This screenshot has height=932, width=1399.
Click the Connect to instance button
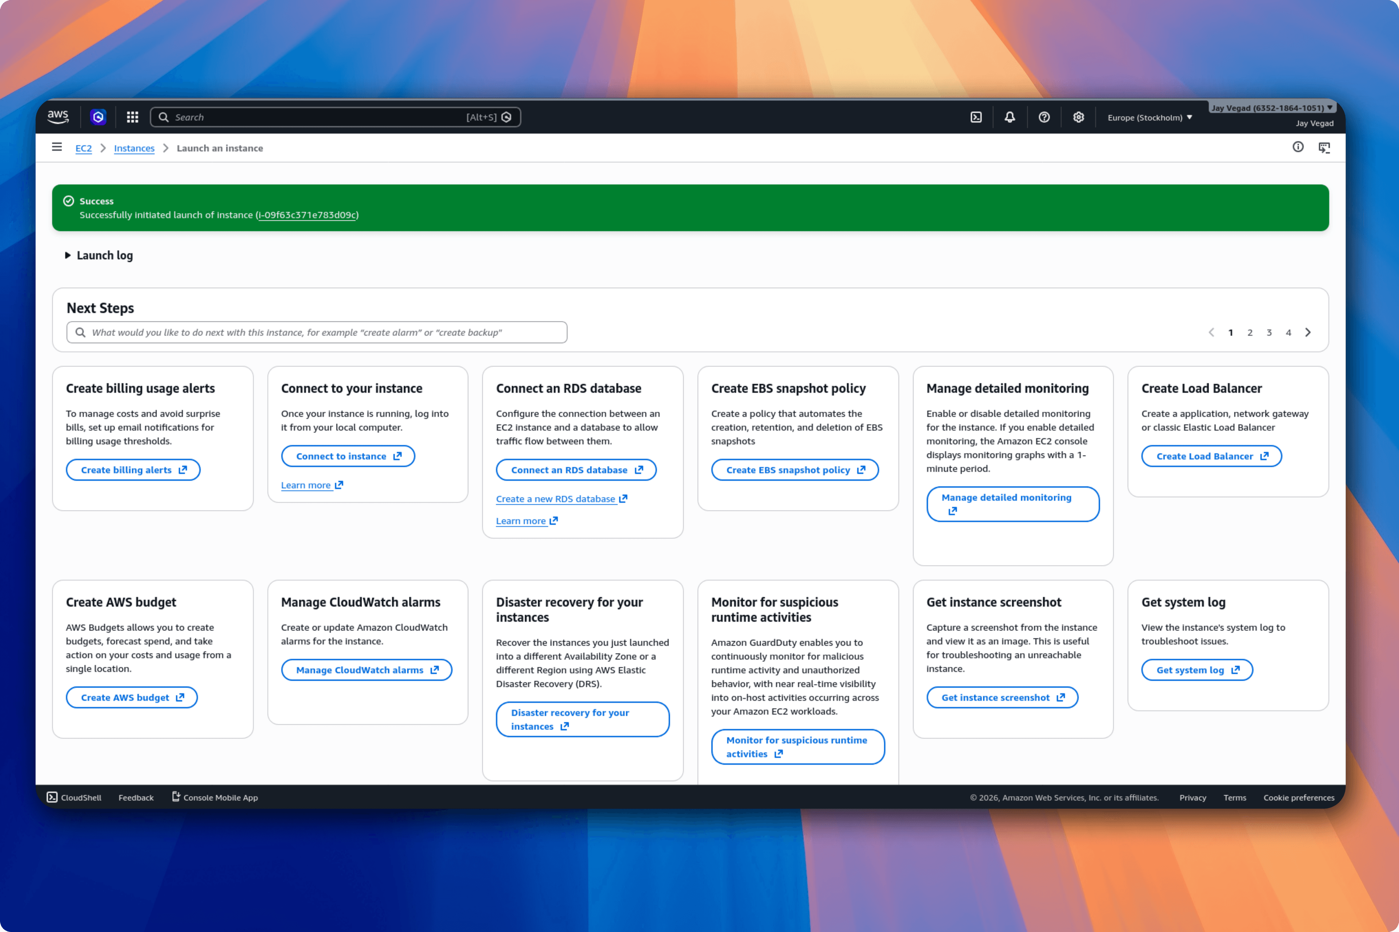pyautogui.click(x=348, y=457)
